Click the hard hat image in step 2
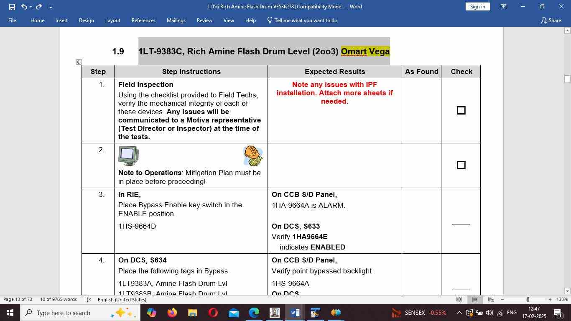This screenshot has height=321, width=571. tap(253, 155)
